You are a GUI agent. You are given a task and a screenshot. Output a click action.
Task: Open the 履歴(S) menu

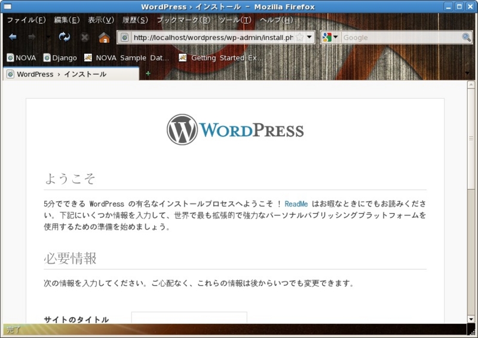coord(135,20)
